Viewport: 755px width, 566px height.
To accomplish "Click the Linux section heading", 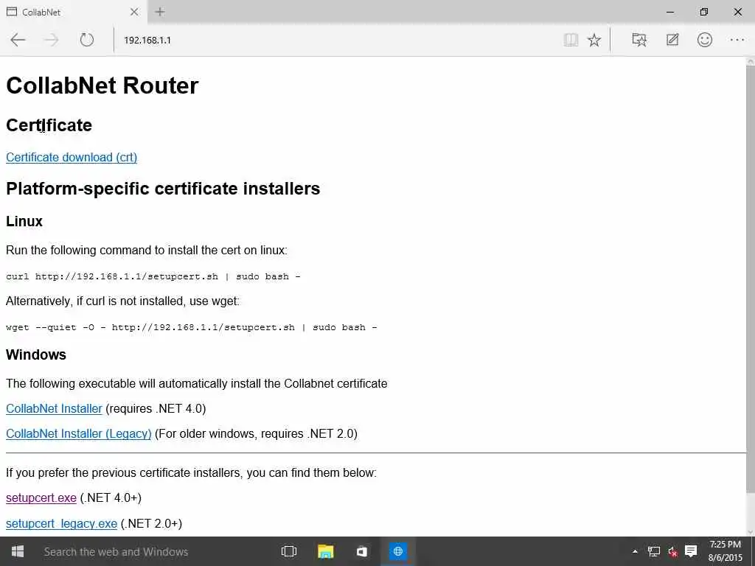I will click(24, 221).
